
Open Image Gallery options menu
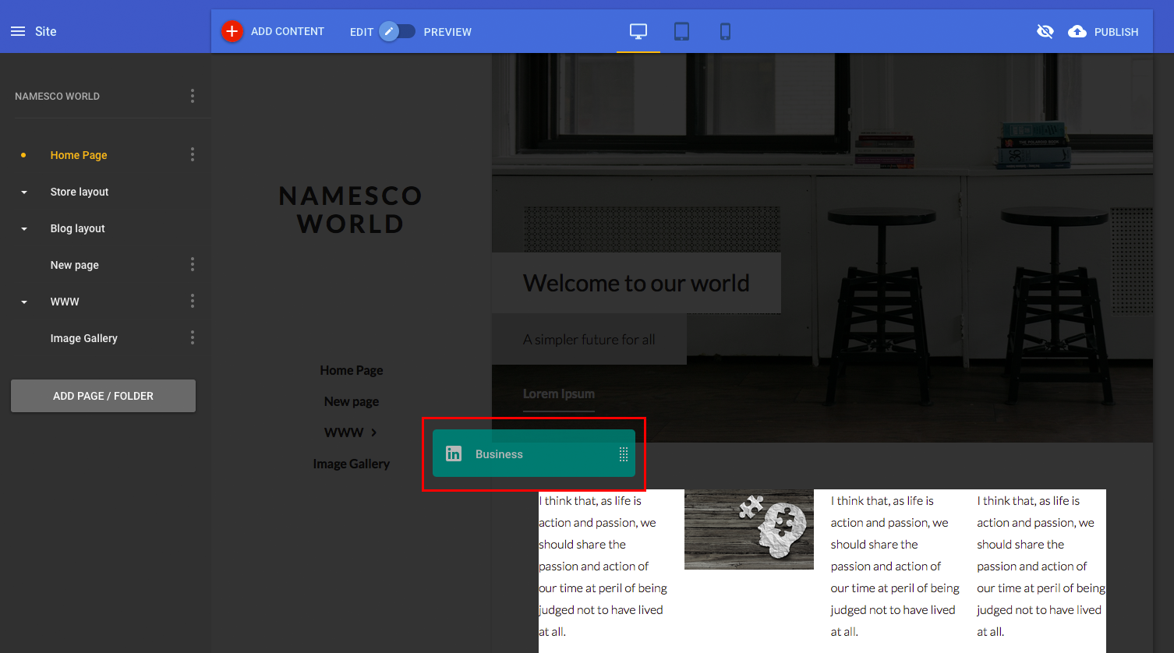point(193,337)
